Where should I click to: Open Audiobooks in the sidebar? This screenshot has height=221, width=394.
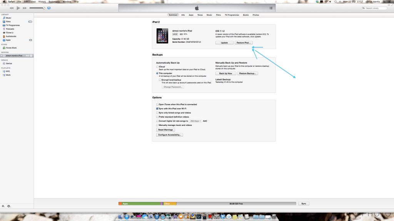[x=11, y=36]
